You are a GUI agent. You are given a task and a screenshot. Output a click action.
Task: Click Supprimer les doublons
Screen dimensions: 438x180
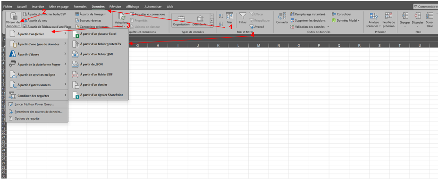[308, 20]
